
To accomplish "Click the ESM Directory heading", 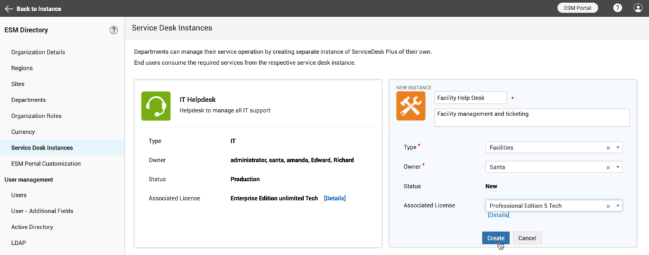I will point(26,30).
